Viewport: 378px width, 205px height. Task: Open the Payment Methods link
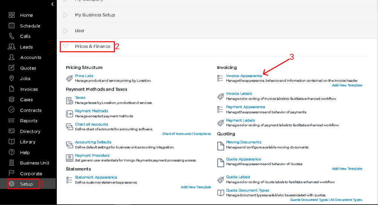(x=91, y=111)
